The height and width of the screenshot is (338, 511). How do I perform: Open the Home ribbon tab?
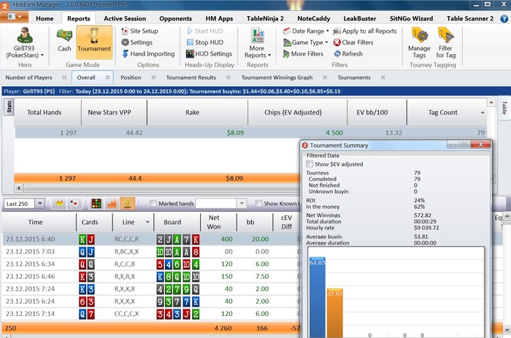click(x=45, y=18)
